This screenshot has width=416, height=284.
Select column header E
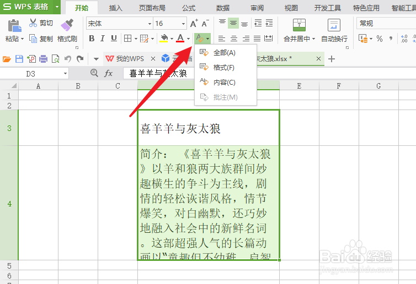coord(299,86)
